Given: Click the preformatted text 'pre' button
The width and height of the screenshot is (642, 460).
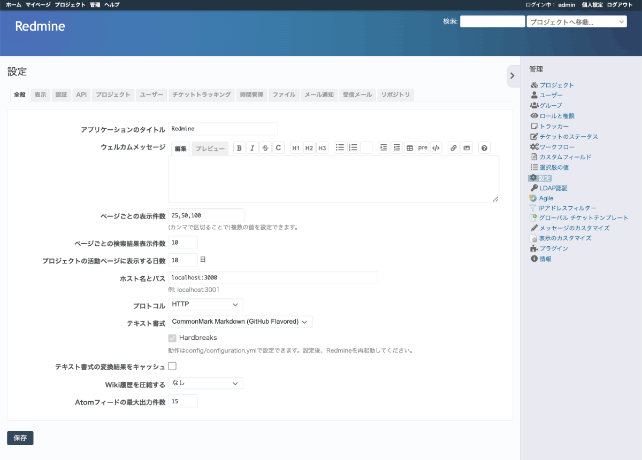Looking at the screenshot, I should [x=423, y=148].
